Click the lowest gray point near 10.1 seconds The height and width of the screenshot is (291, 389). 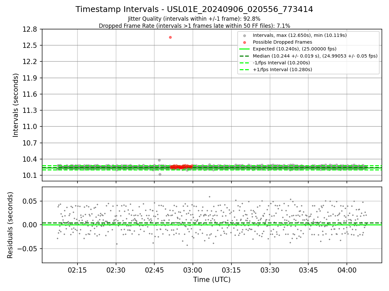(160, 174)
